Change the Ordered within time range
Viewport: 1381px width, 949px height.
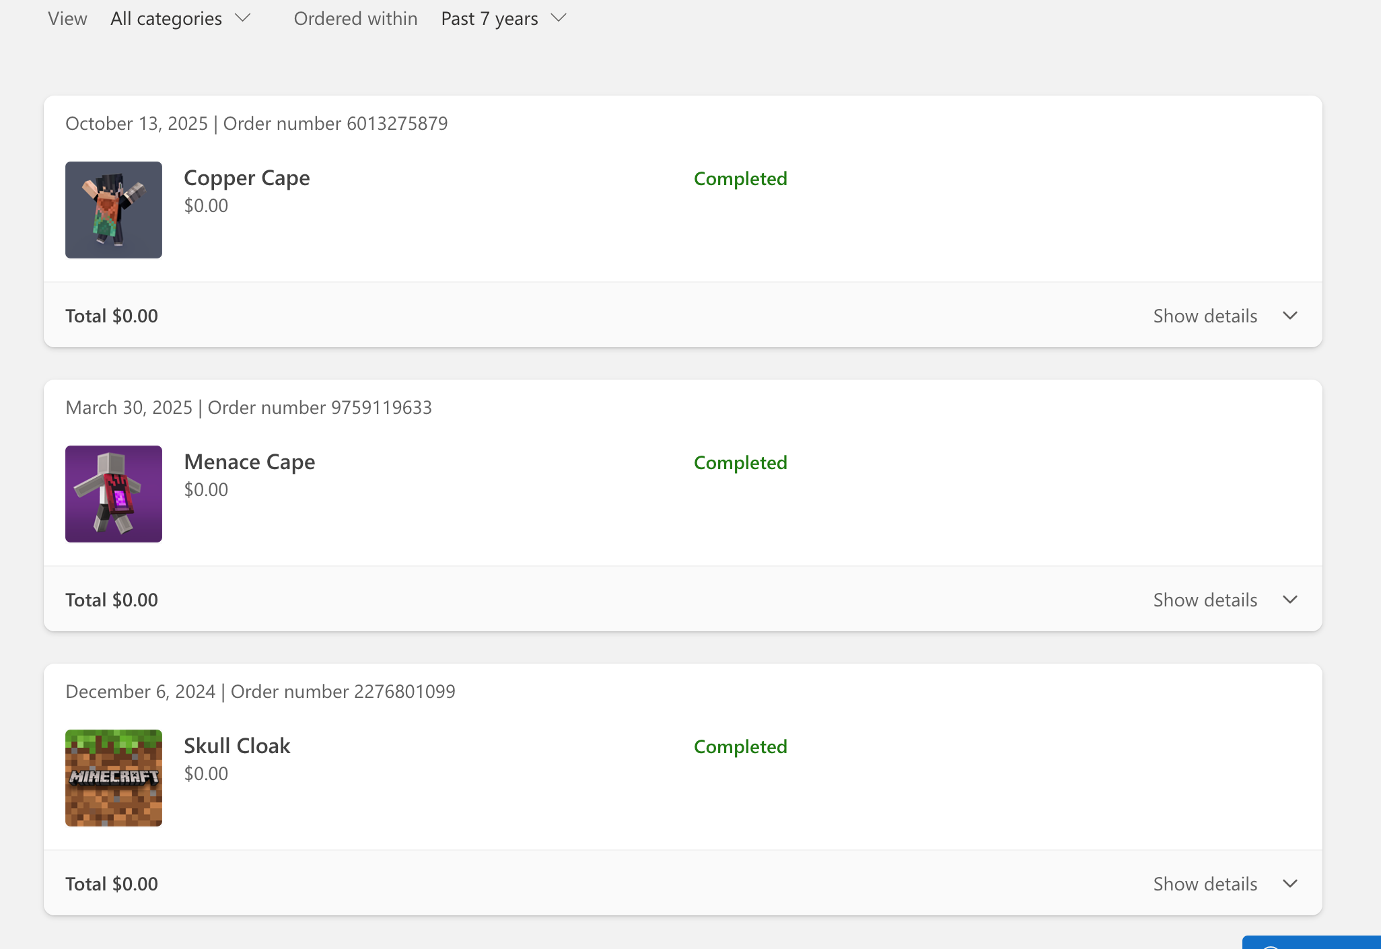pyautogui.click(x=490, y=18)
